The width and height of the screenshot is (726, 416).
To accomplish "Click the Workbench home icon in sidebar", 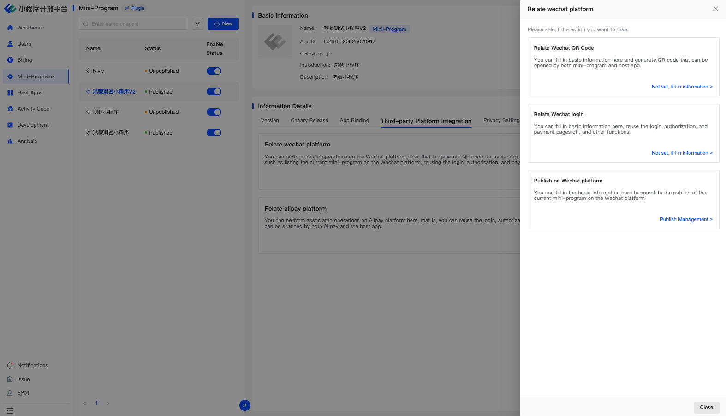I will [x=10, y=28].
